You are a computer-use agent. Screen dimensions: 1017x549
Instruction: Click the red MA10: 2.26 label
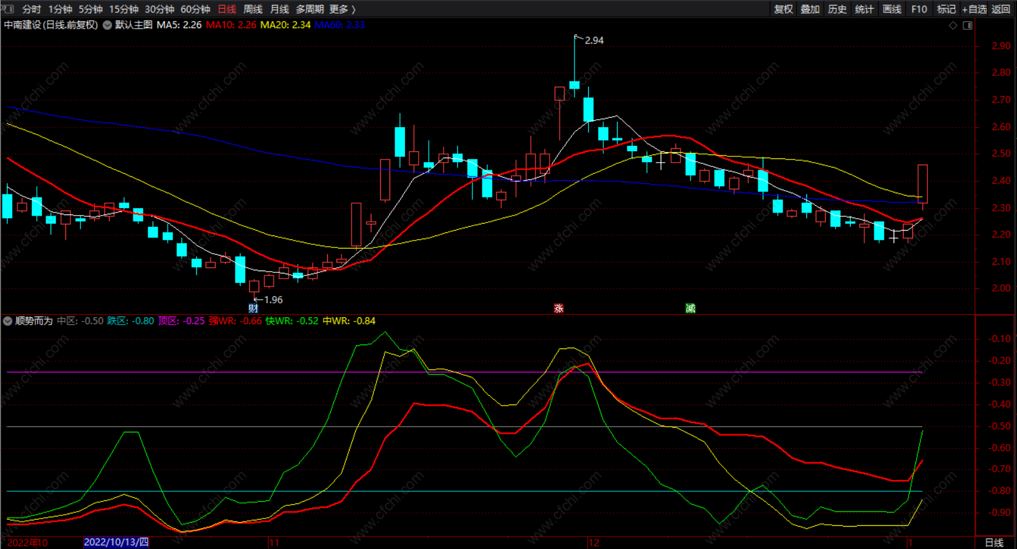(x=231, y=25)
